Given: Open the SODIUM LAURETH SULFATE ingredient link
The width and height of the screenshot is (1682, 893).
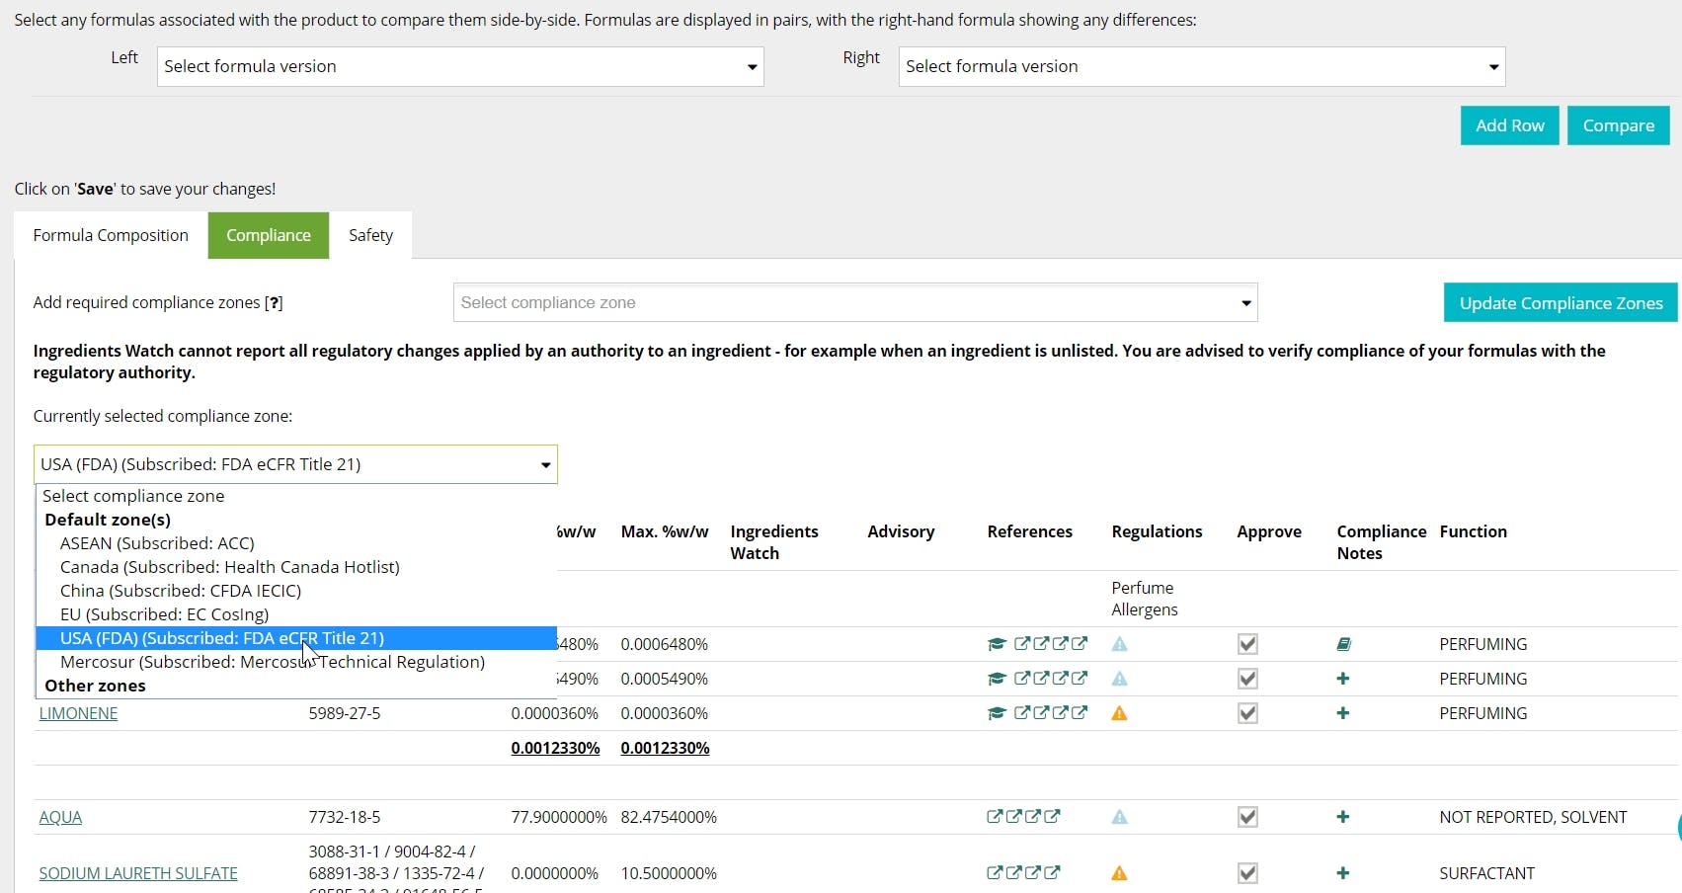Looking at the screenshot, I should click(x=138, y=873).
